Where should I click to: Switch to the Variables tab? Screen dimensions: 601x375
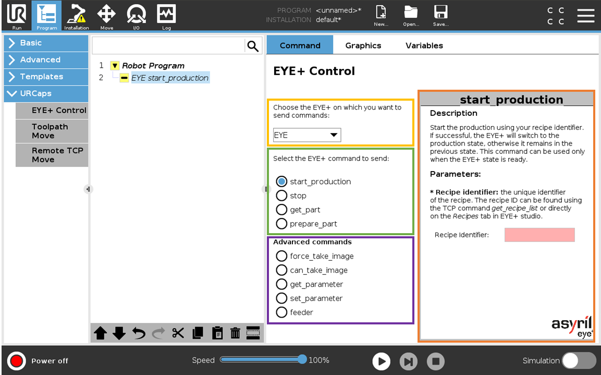pyautogui.click(x=424, y=45)
